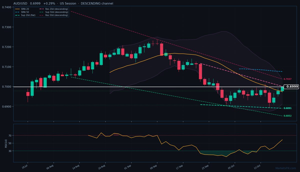Click the 0.6852 support level label

tap(287, 116)
